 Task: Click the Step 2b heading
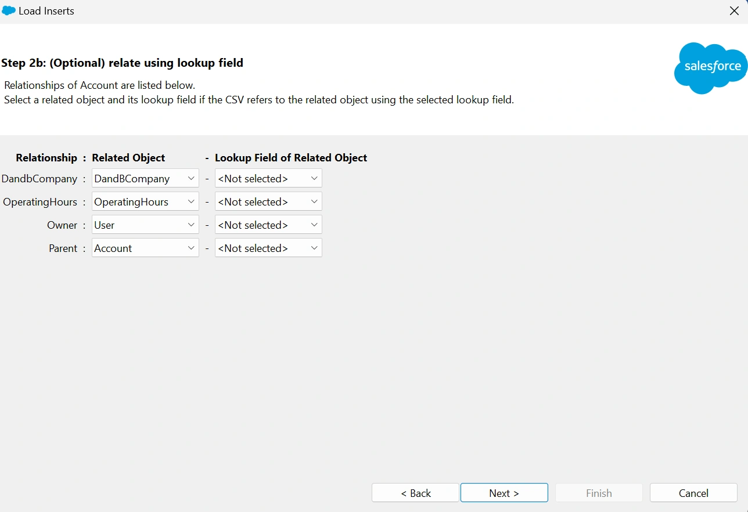(122, 63)
